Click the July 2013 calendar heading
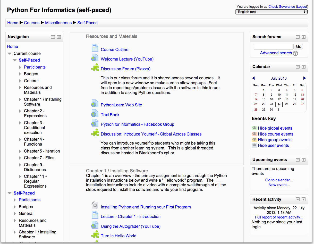 [279, 78]
